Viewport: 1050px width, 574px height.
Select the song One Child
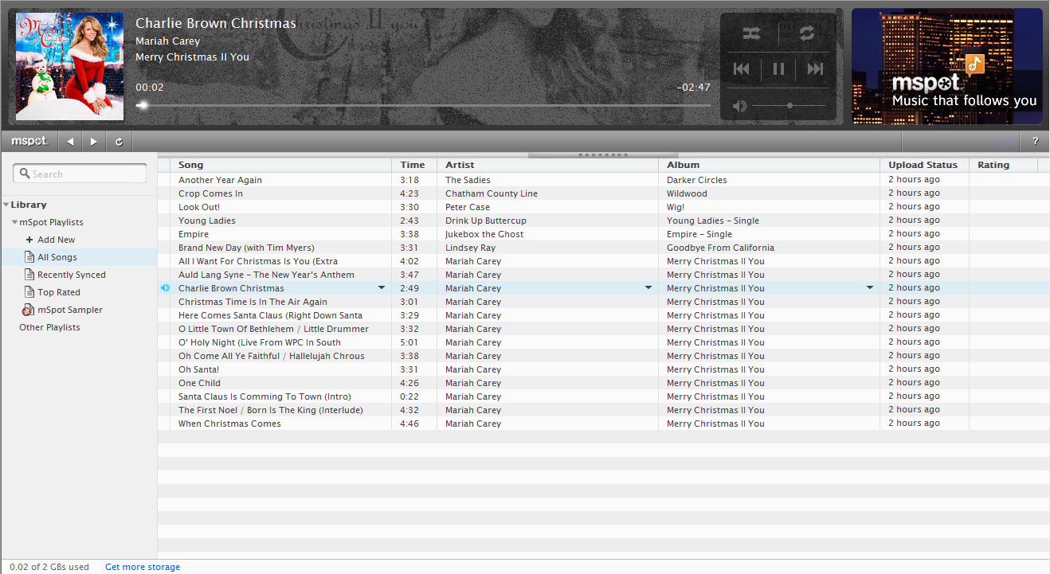point(199,383)
